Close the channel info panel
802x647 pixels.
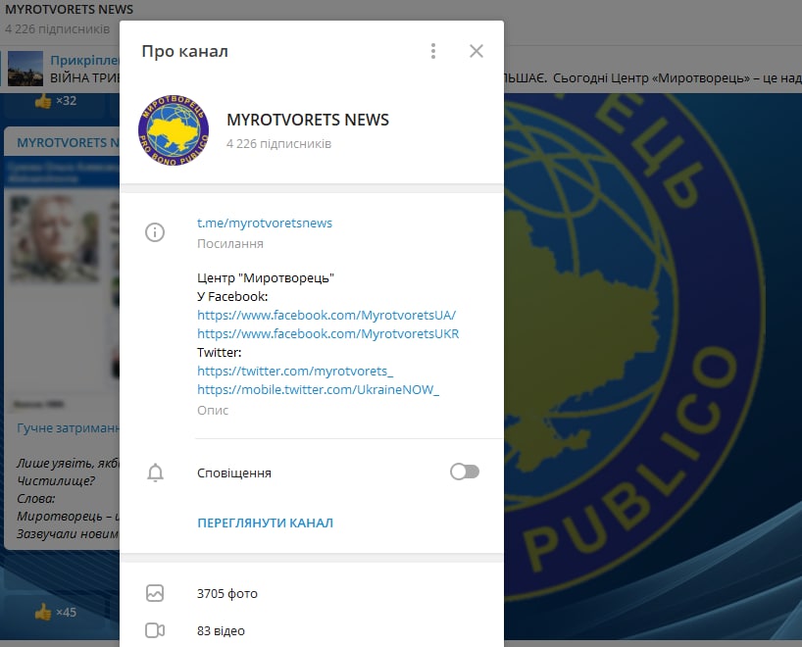476,51
